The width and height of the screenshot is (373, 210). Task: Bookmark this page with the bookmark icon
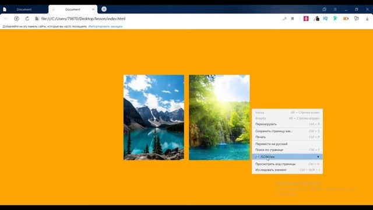click(x=293, y=19)
